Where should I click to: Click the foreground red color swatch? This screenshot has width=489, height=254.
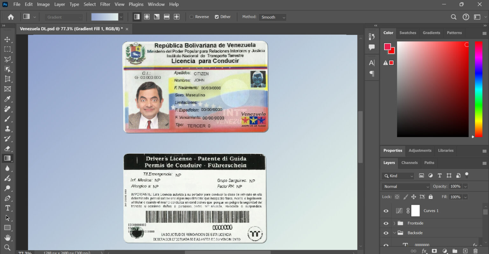click(387, 47)
